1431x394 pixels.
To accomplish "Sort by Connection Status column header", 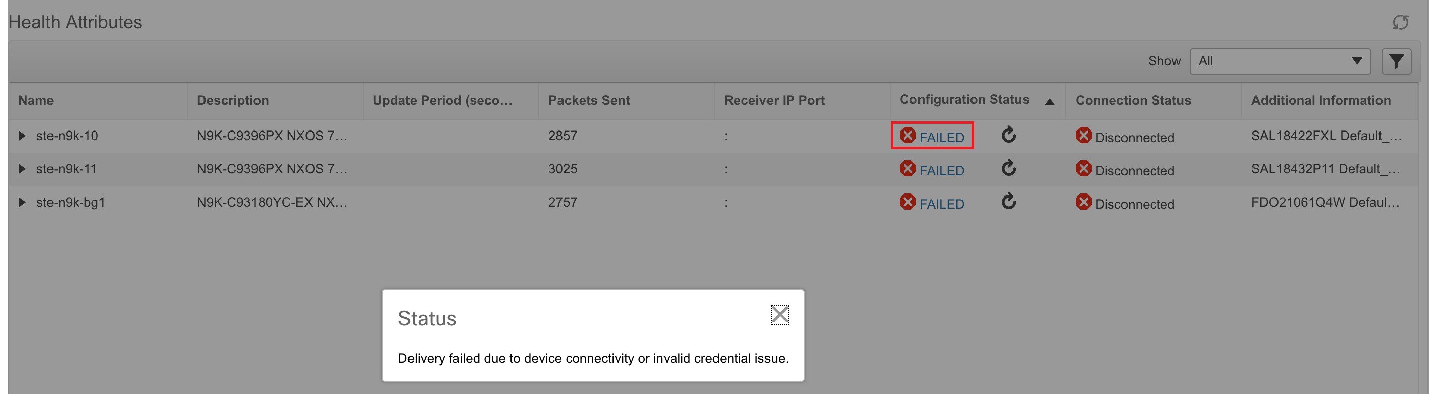I will [1133, 100].
